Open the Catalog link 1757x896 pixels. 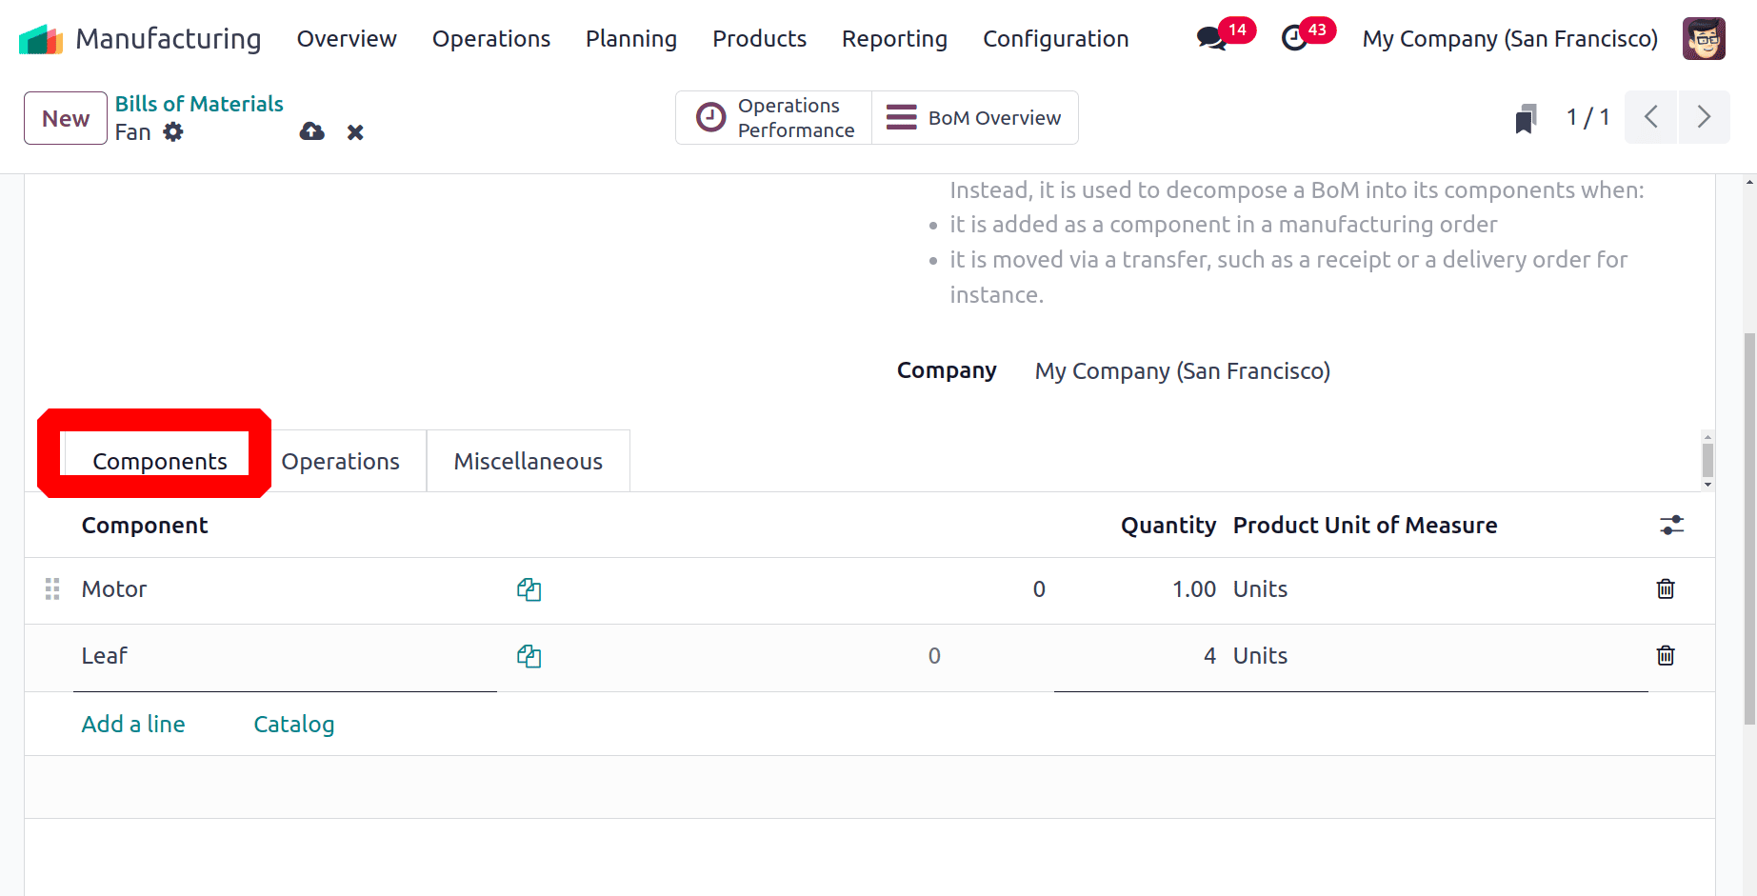(x=294, y=725)
